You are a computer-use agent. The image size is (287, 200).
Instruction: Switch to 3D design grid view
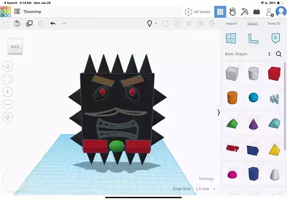tap(220, 12)
